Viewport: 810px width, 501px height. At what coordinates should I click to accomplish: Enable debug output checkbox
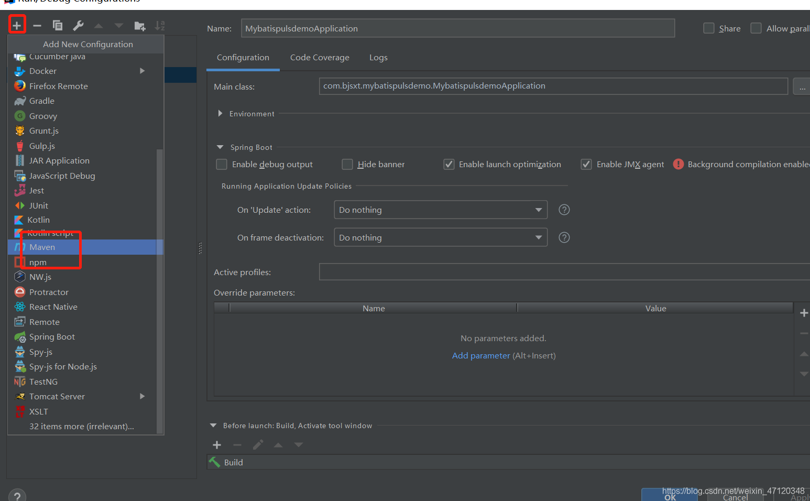click(222, 165)
